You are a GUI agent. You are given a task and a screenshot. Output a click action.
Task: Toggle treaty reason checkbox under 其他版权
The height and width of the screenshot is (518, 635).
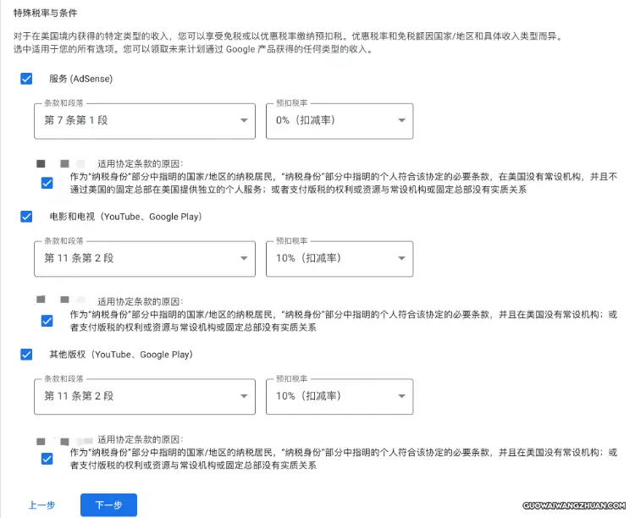[47, 459]
